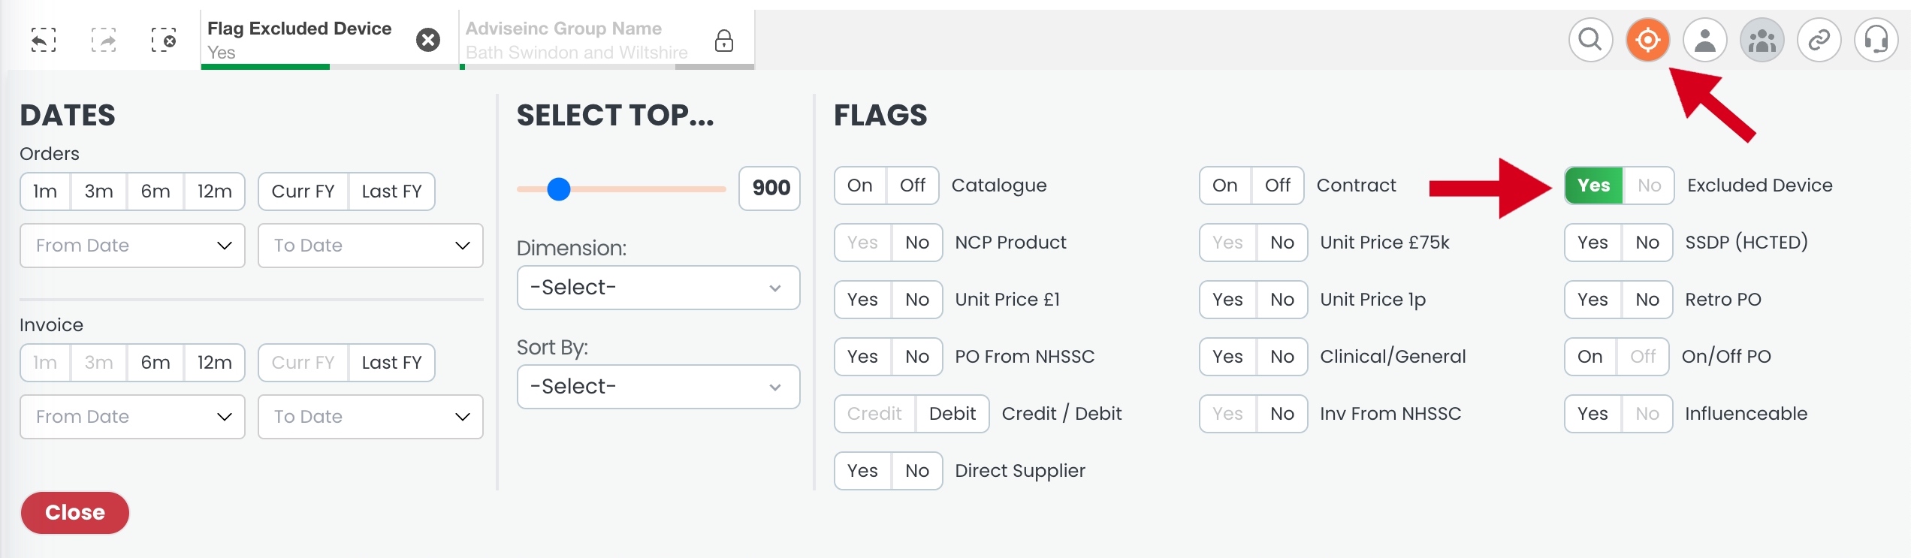The height and width of the screenshot is (558, 1911).
Task: Open the single user profile icon
Action: [1704, 40]
